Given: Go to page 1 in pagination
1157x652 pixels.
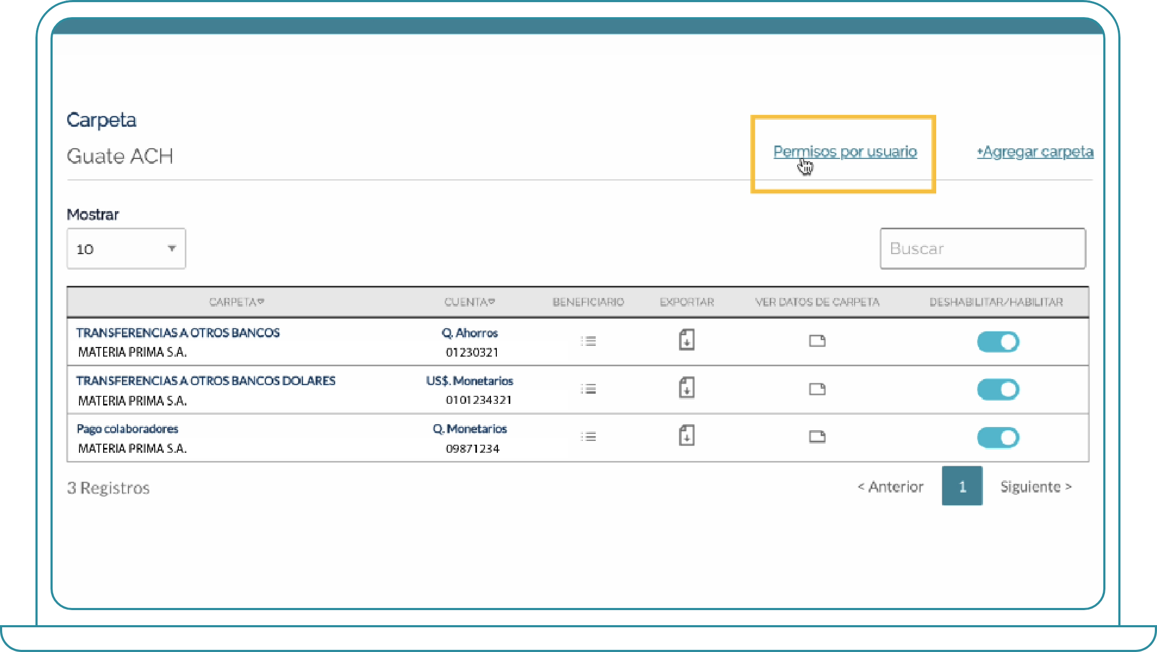Looking at the screenshot, I should tap(962, 487).
